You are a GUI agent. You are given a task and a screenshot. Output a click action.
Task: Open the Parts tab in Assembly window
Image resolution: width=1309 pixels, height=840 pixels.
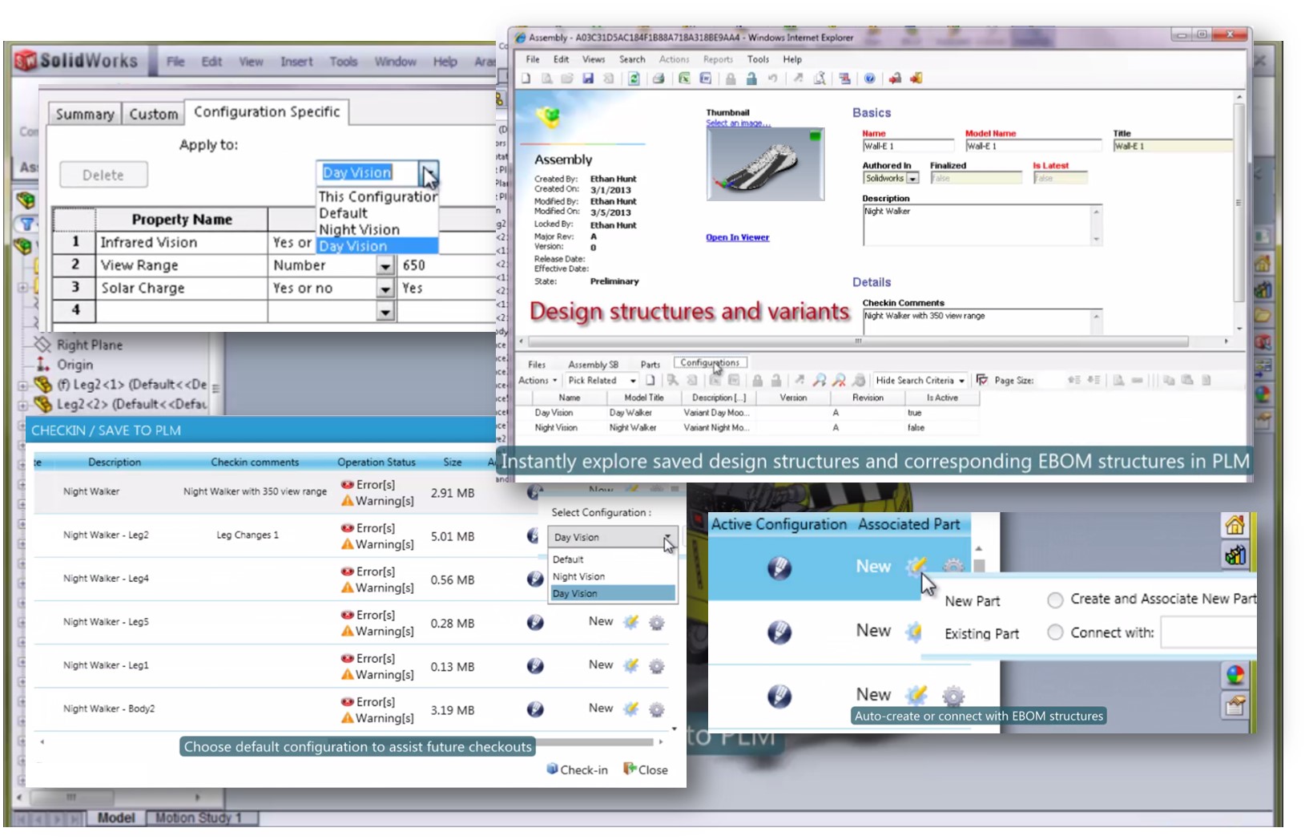pyautogui.click(x=650, y=364)
